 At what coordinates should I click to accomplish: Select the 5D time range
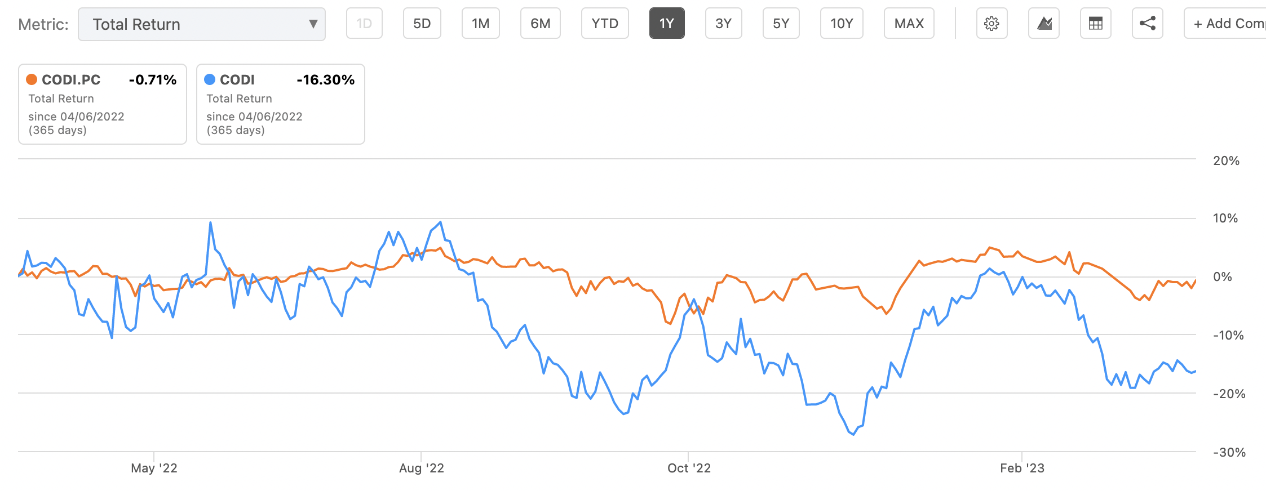point(422,24)
